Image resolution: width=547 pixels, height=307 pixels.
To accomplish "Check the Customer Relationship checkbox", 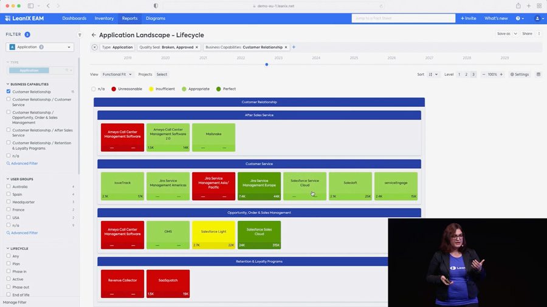I will 9,92.
